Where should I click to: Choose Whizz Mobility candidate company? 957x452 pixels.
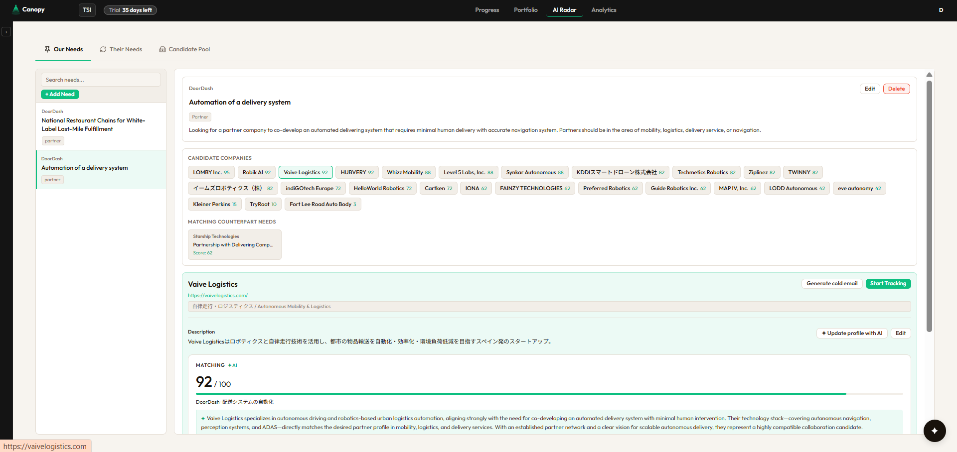coord(409,172)
